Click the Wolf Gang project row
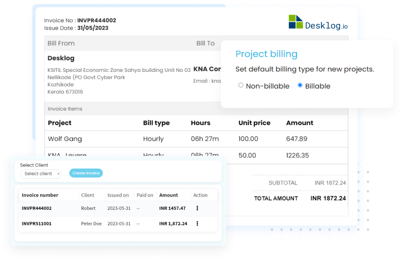 [196, 139]
